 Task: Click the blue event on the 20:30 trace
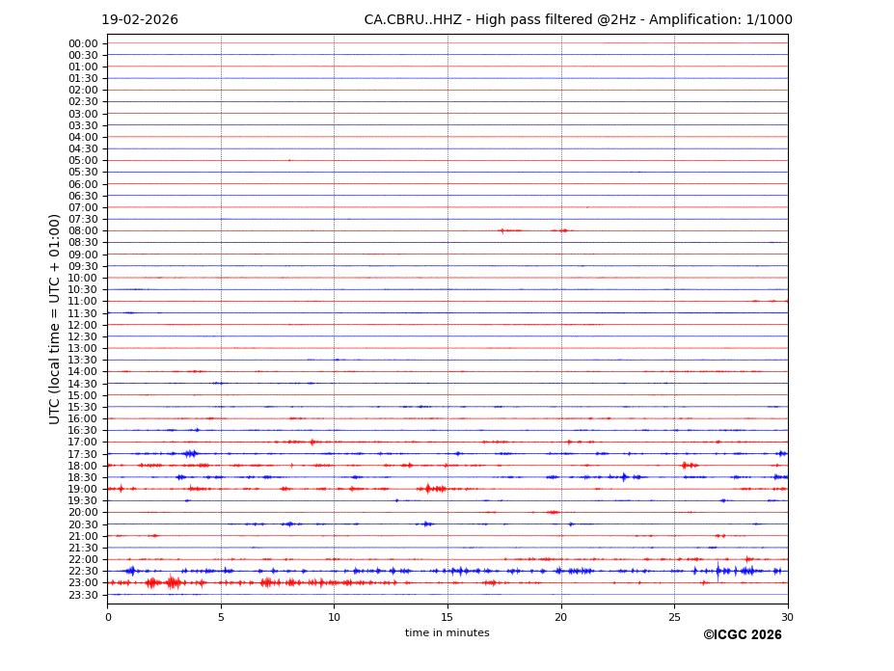[288, 524]
